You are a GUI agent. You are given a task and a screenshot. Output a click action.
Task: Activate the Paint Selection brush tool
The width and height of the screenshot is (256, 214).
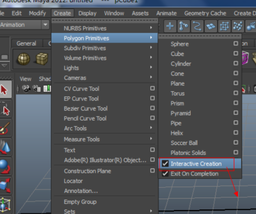5,128
